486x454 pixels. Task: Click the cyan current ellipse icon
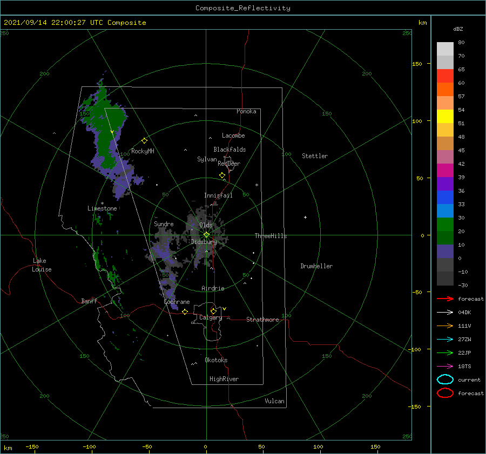445,380
